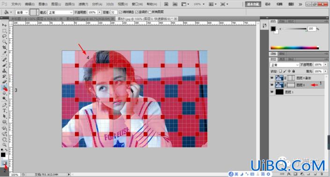The image size is (330, 177).
Task: Click the foreground color swatch in Color panel
Action: [273, 29]
